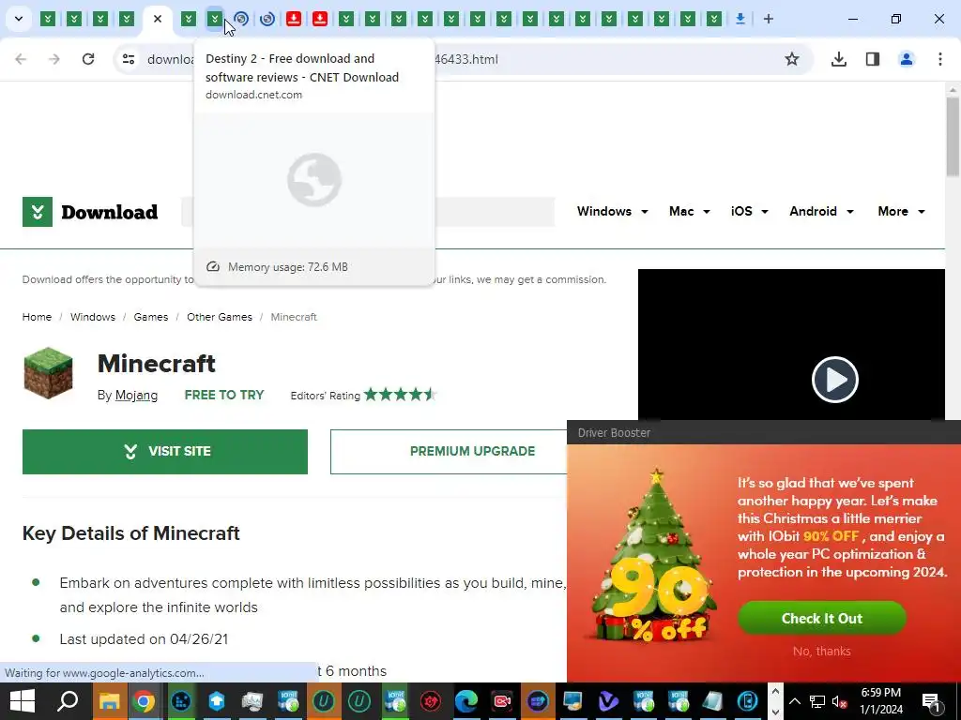
Task: Show hidden system tray icons
Action: click(x=795, y=701)
